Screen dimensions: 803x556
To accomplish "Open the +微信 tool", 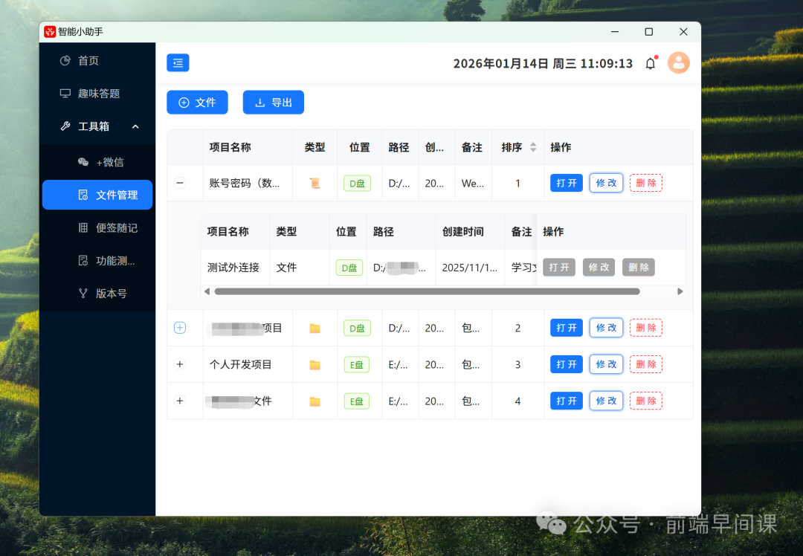I will tap(97, 162).
